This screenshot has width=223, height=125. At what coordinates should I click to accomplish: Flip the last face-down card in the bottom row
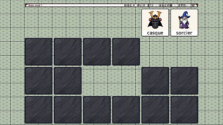point(184,110)
